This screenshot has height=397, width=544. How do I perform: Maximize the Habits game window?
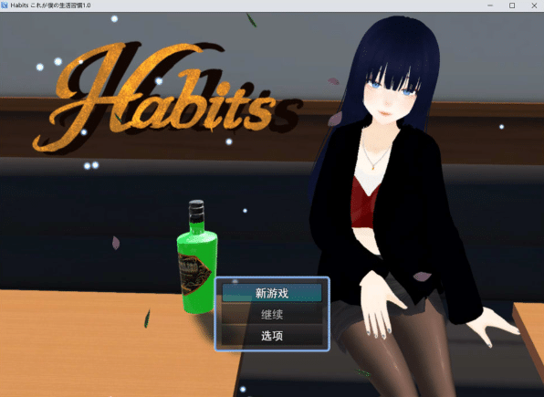click(512, 5)
